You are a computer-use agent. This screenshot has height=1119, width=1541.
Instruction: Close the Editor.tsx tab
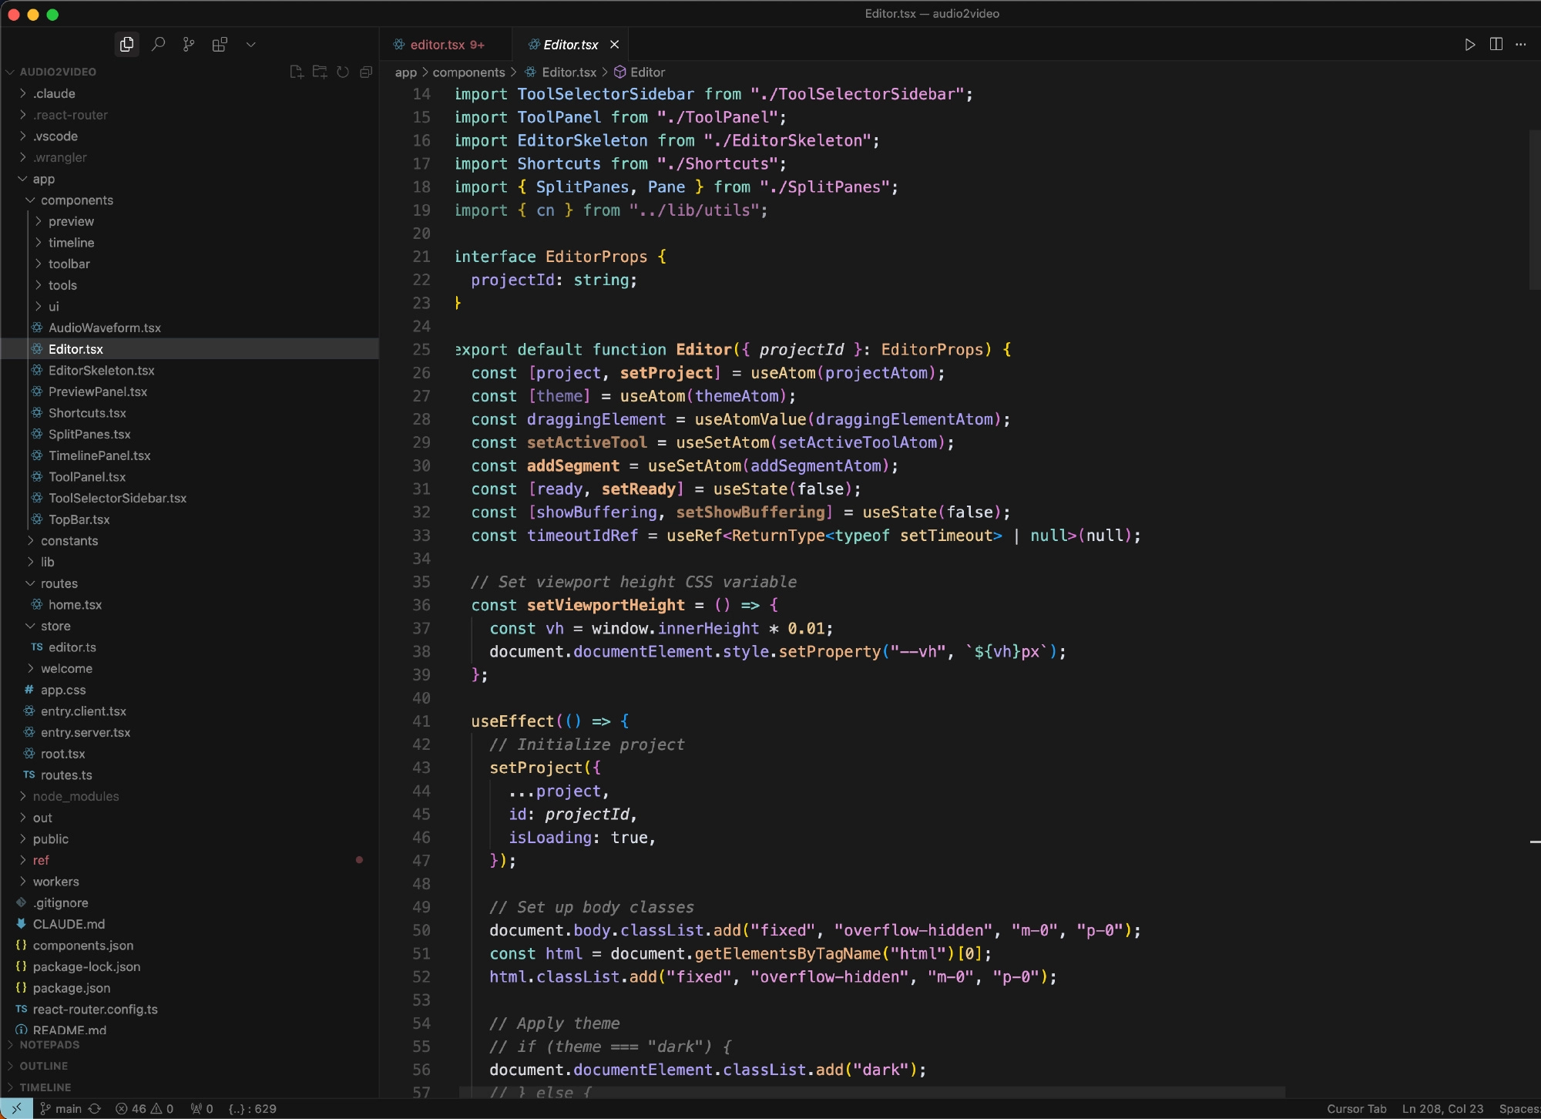614,45
